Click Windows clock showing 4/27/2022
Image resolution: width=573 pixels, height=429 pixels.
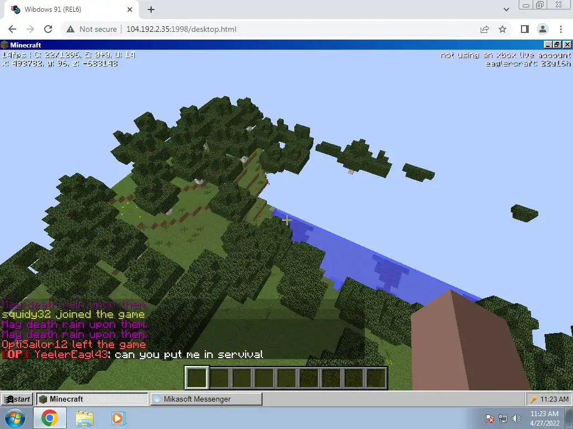click(544, 418)
